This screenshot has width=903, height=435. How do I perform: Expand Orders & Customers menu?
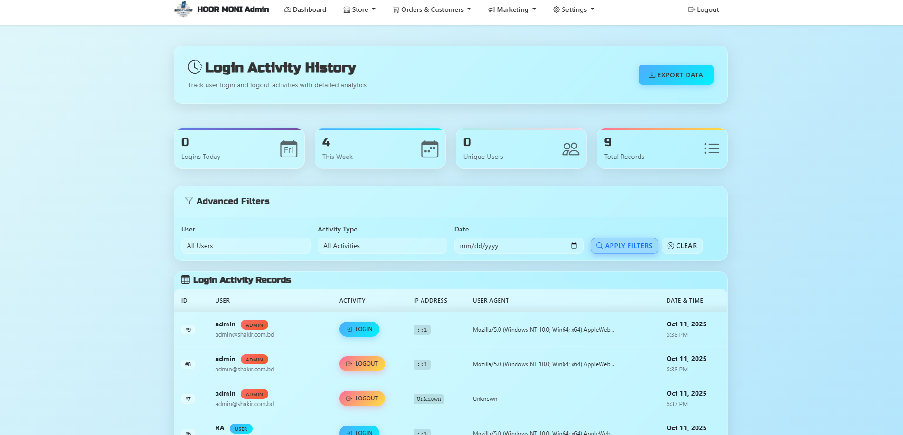click(x=432, y=9)
